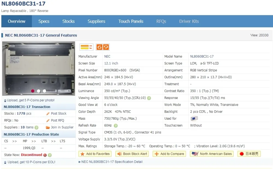
Task: Click the Refresh Rate help icon
Action: click(115, 126)
